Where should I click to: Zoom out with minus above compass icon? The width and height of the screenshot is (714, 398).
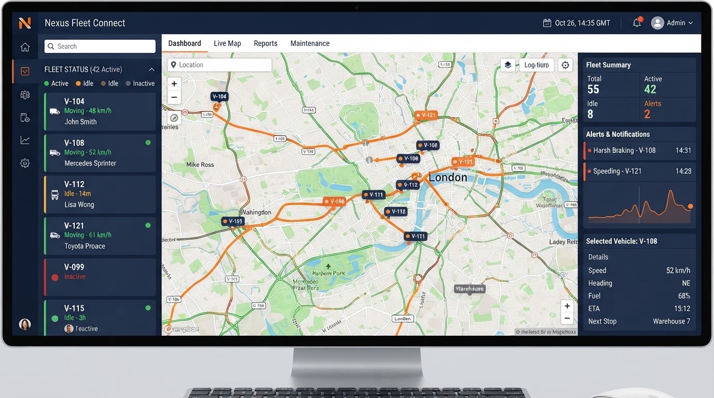point(174,97)
